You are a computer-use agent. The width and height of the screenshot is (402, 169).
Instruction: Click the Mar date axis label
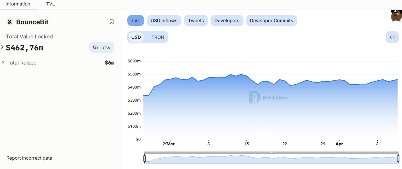tap(171, 144)
